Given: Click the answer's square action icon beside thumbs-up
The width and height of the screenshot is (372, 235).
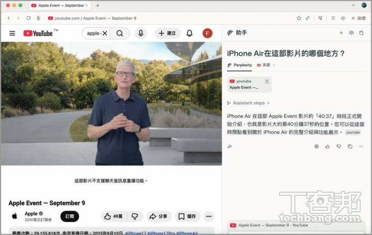Looking at the screenshot, I should 317,146.
